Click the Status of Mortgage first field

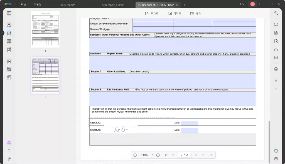153,29
